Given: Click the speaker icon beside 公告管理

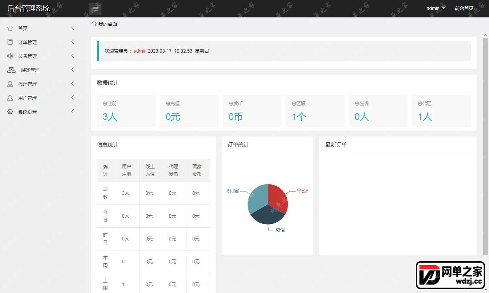Looking at the screenshot, I should [10, 56].
